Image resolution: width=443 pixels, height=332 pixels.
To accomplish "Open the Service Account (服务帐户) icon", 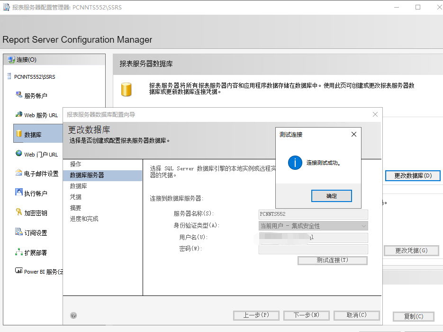I will click(x=19, y=95).
